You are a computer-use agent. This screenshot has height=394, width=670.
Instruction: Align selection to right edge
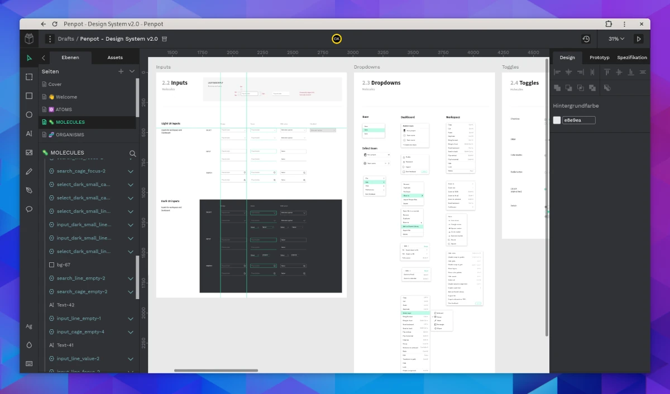(x=581, y=72)
